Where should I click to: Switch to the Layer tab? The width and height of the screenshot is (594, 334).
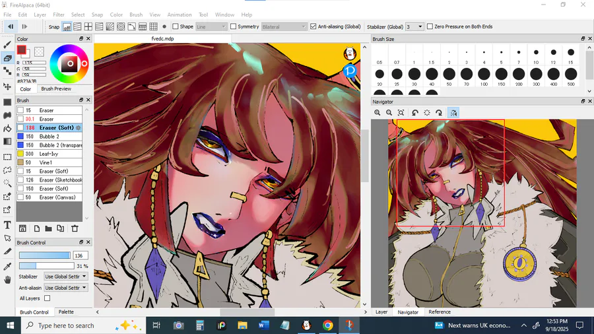coord(381,312)
